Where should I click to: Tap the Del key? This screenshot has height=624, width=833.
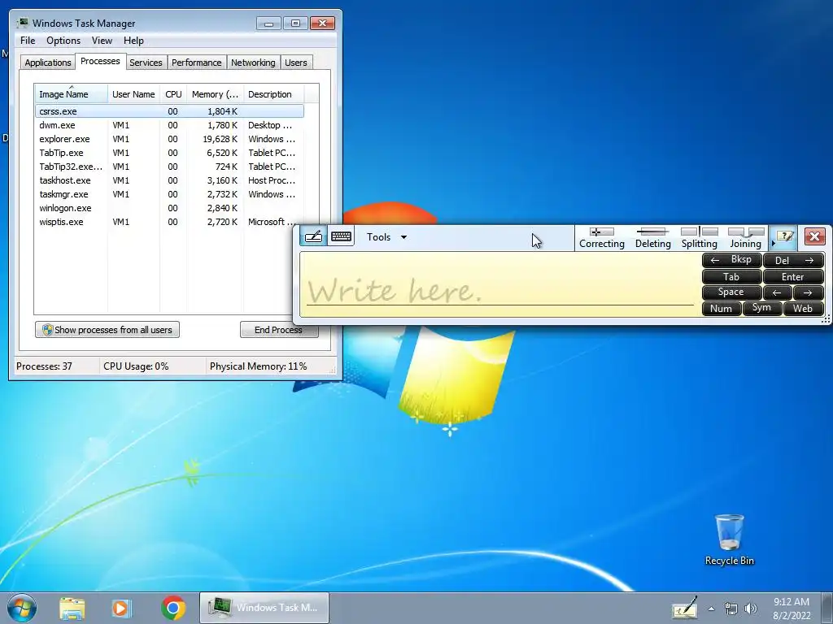[794, 260]
